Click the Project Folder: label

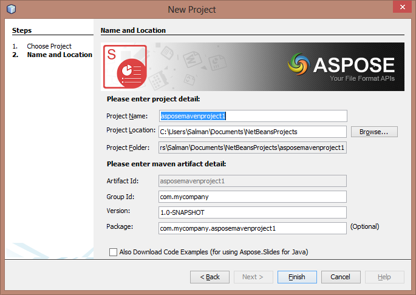coord(128,147)
